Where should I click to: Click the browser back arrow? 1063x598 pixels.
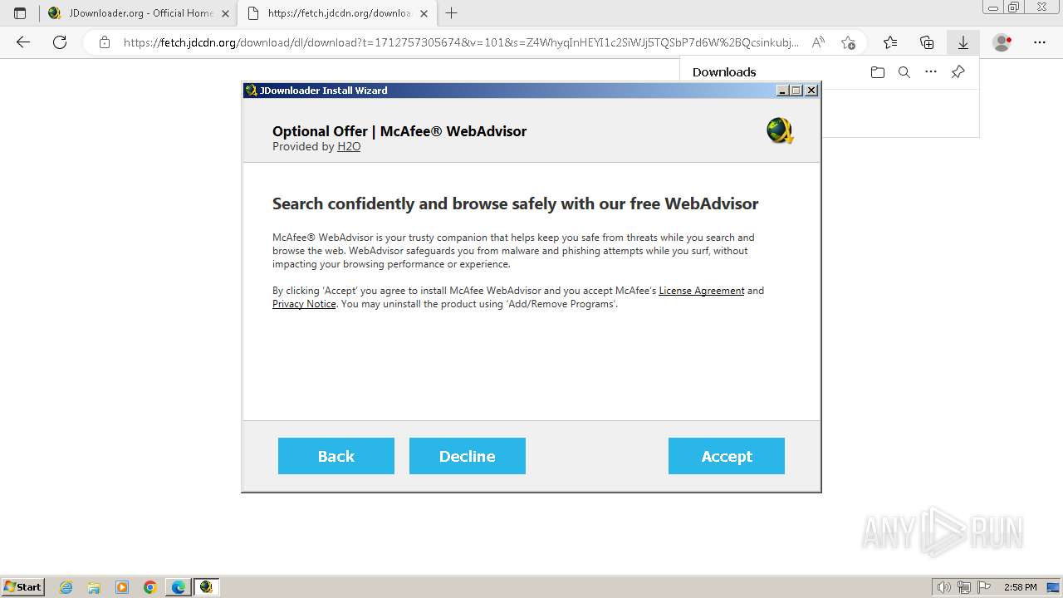pos(23,42)
